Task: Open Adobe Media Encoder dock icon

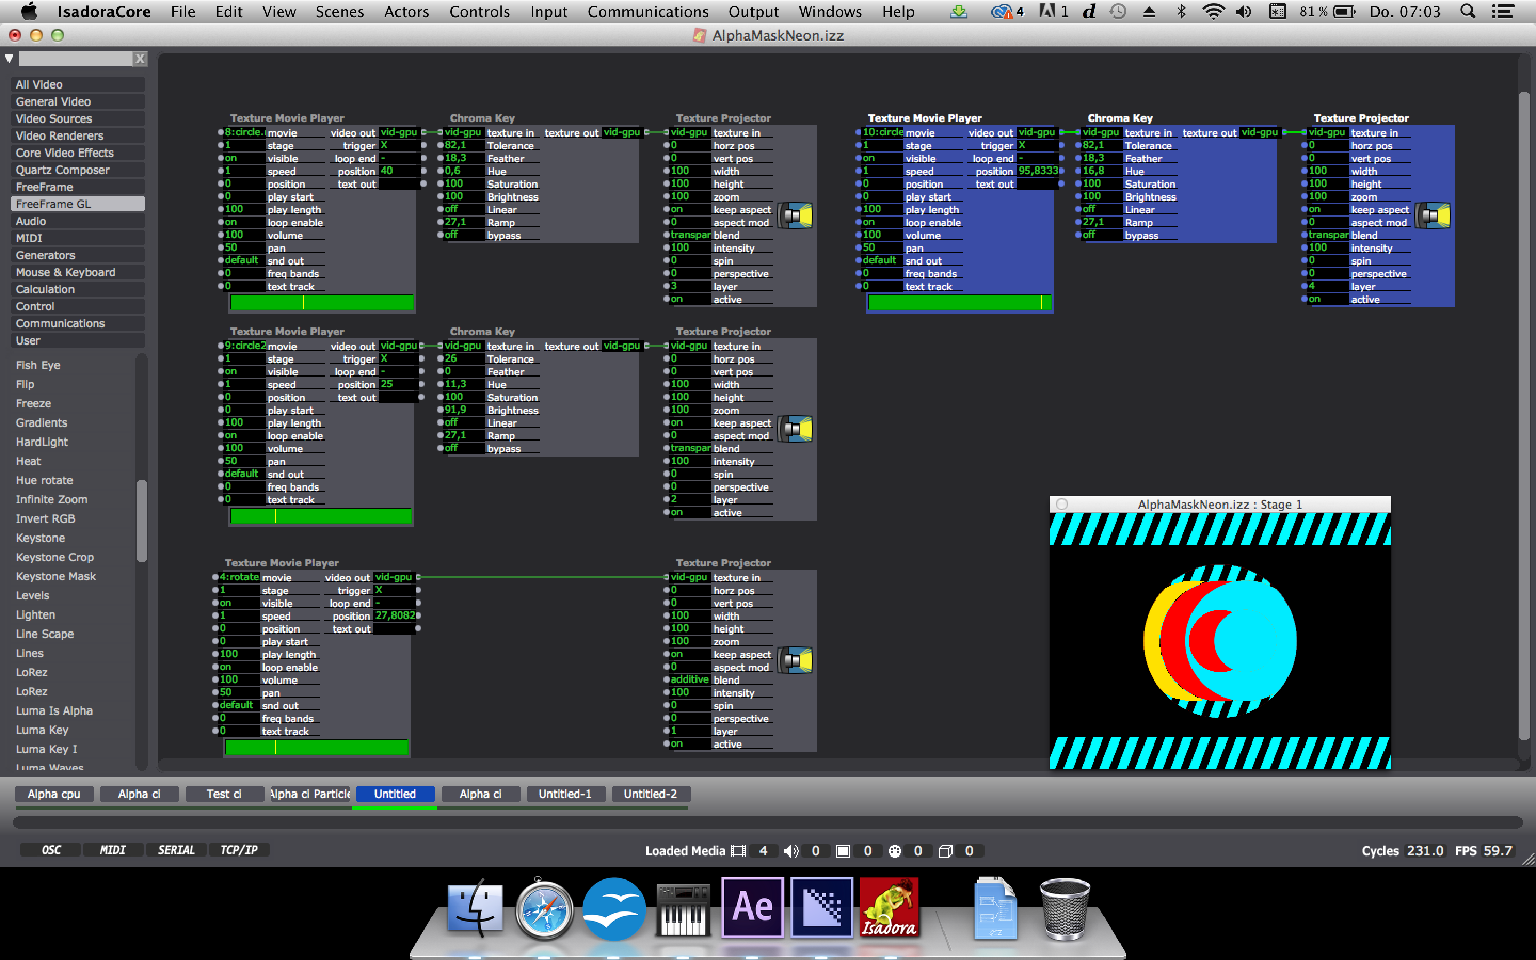Action: pos(821,908)
